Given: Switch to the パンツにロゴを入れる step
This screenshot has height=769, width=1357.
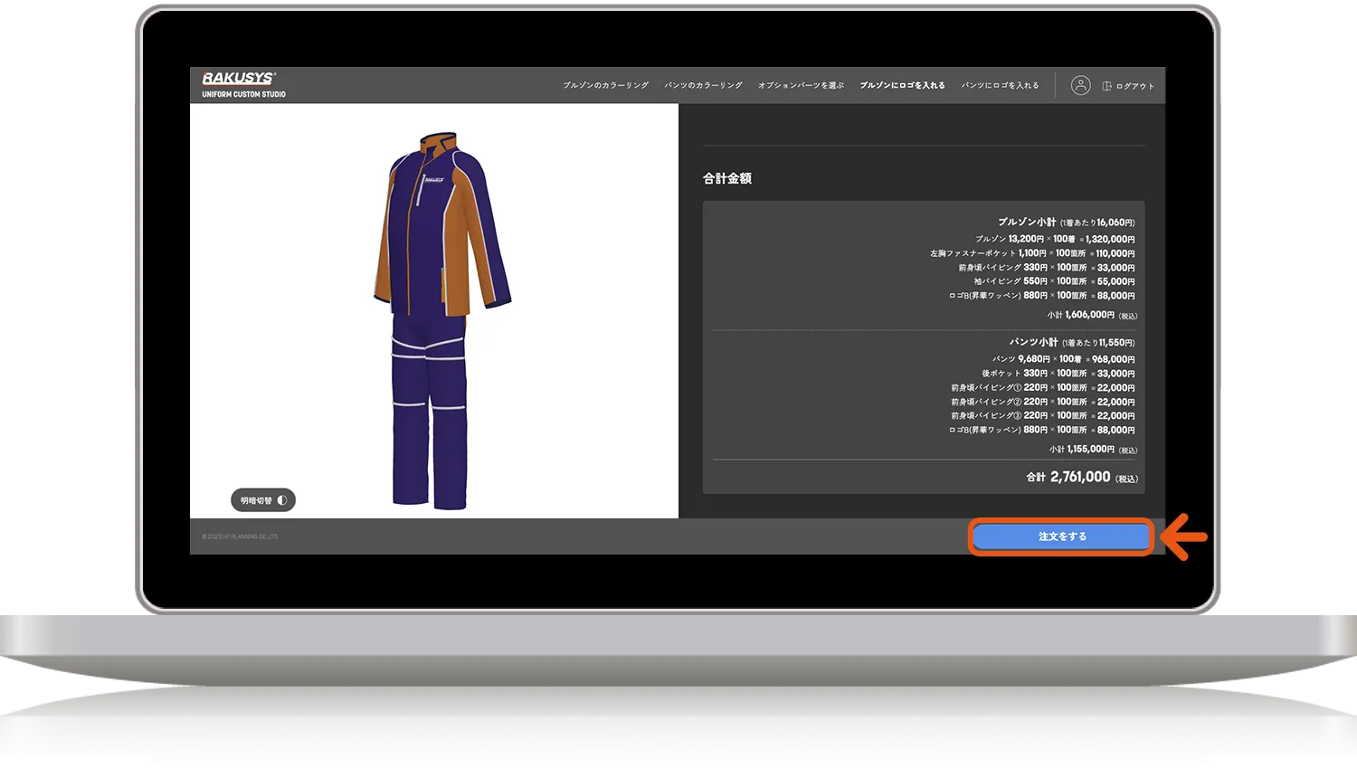Looking at the screenshot, I should tap(1000, 86).
